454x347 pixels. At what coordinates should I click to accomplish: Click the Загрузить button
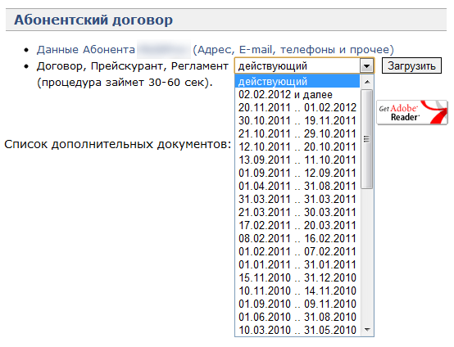[x=411, y=65]
